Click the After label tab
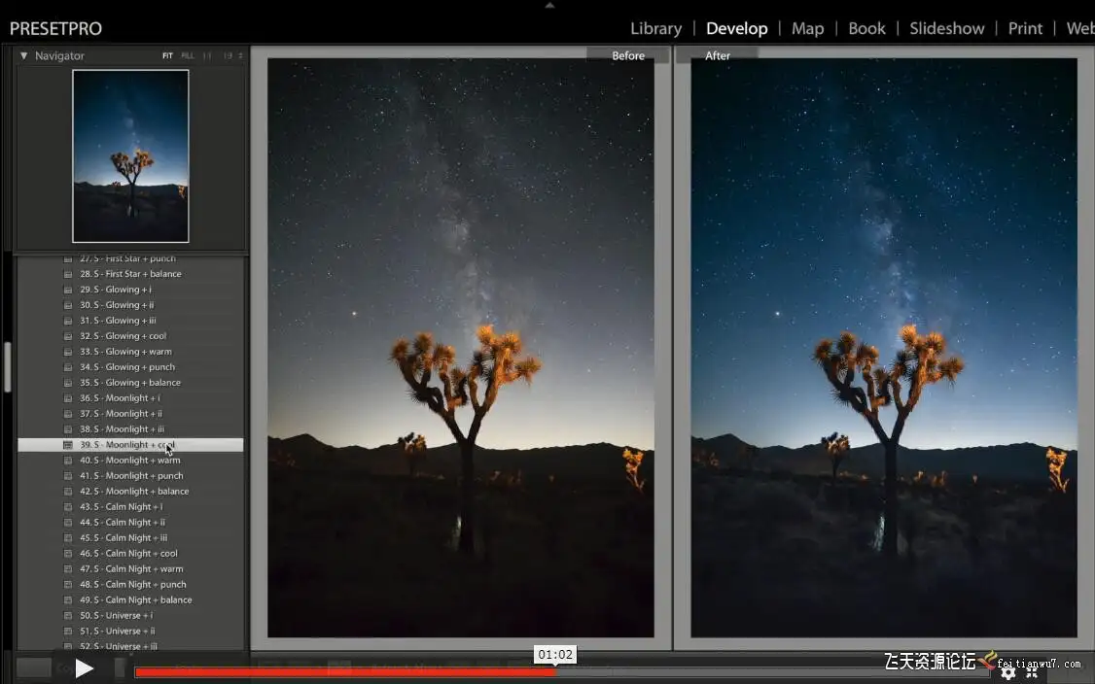Image resolution: width=1095 pixels, height=684 pixels. [718, 55]
